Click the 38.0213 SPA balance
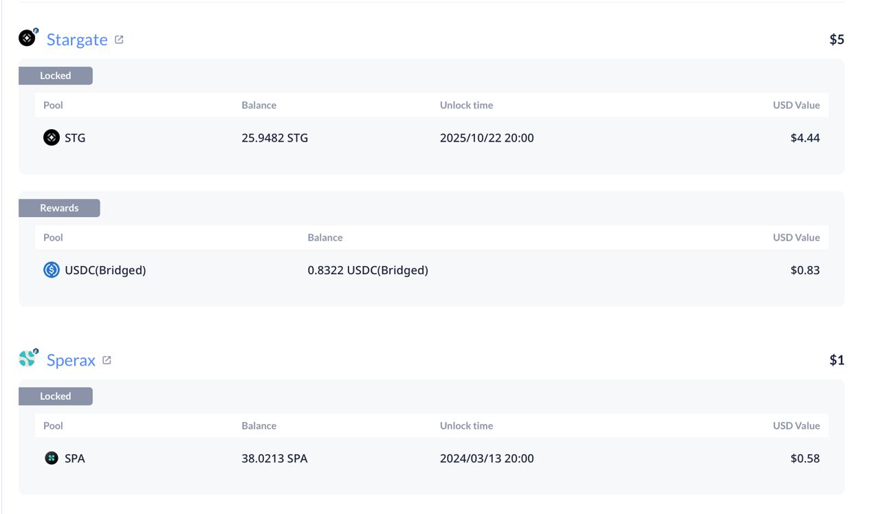880x514 pixels. coord(274,458)
